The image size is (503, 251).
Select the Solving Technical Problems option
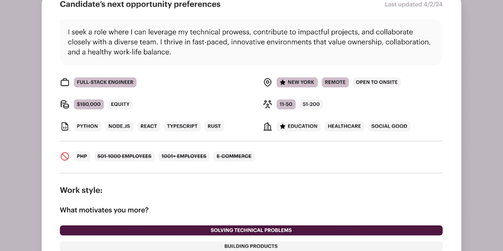click(251, 230)
